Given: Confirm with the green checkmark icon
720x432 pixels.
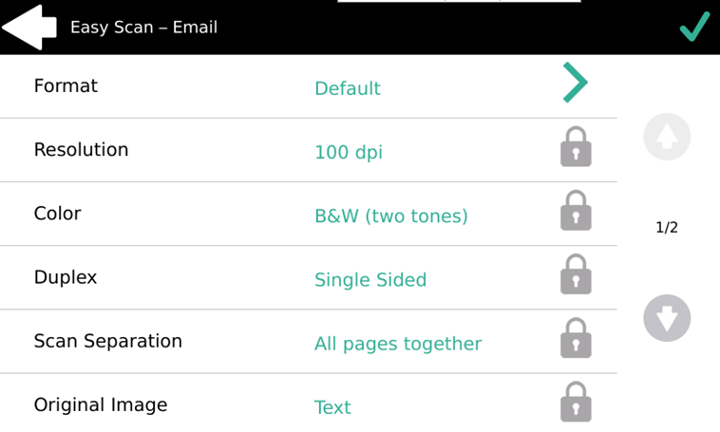Looking at the screenshot, I should click(x=694, y=27).
